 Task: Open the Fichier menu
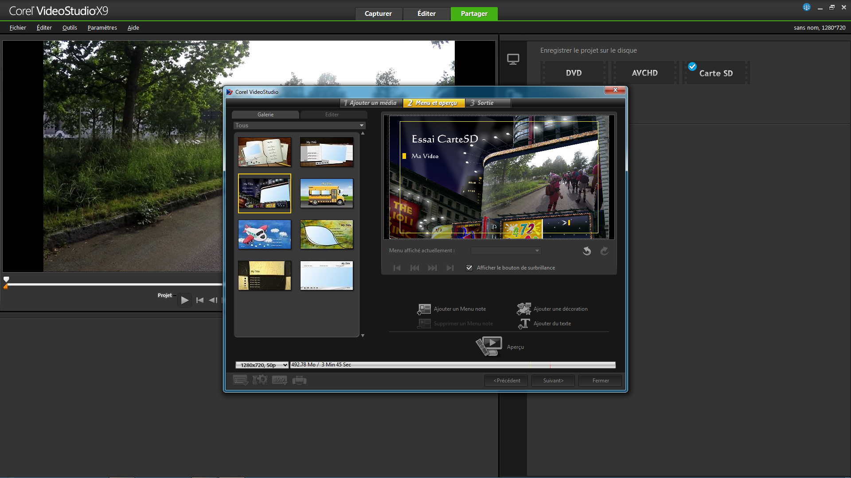tap(18, 27)
